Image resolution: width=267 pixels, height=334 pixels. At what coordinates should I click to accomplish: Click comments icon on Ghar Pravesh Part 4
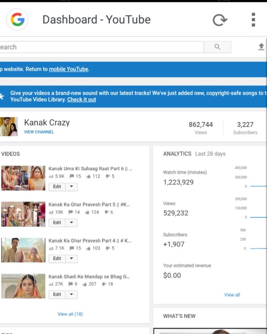point(72,248)
